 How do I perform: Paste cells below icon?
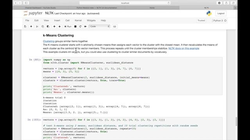(x=48, y=26)
